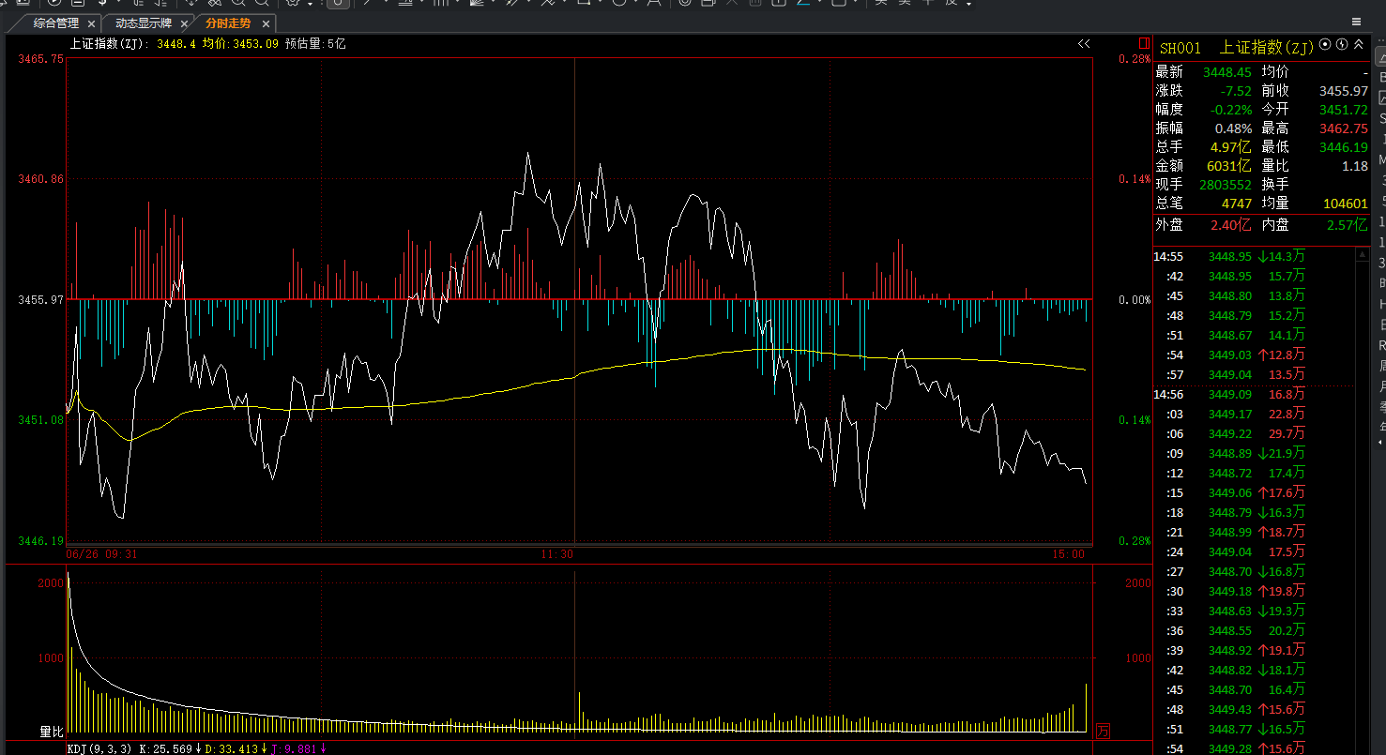
Task: Click the 最高 value 3462.75
Action: [x=1344, y=128]
